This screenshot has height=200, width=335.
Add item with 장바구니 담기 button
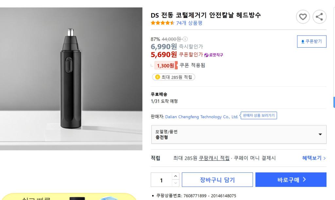[x=217, y=180]
